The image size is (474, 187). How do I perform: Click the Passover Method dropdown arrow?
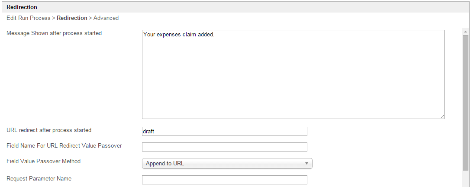tap(306, 164)
